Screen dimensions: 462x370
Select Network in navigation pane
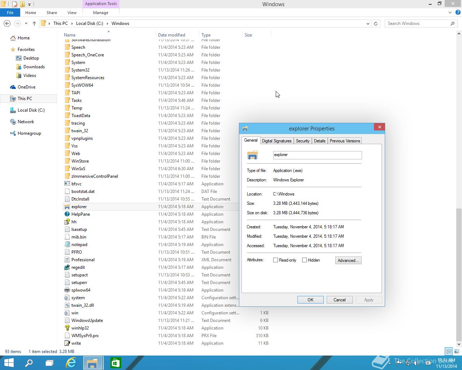click(x=26, y=122)
